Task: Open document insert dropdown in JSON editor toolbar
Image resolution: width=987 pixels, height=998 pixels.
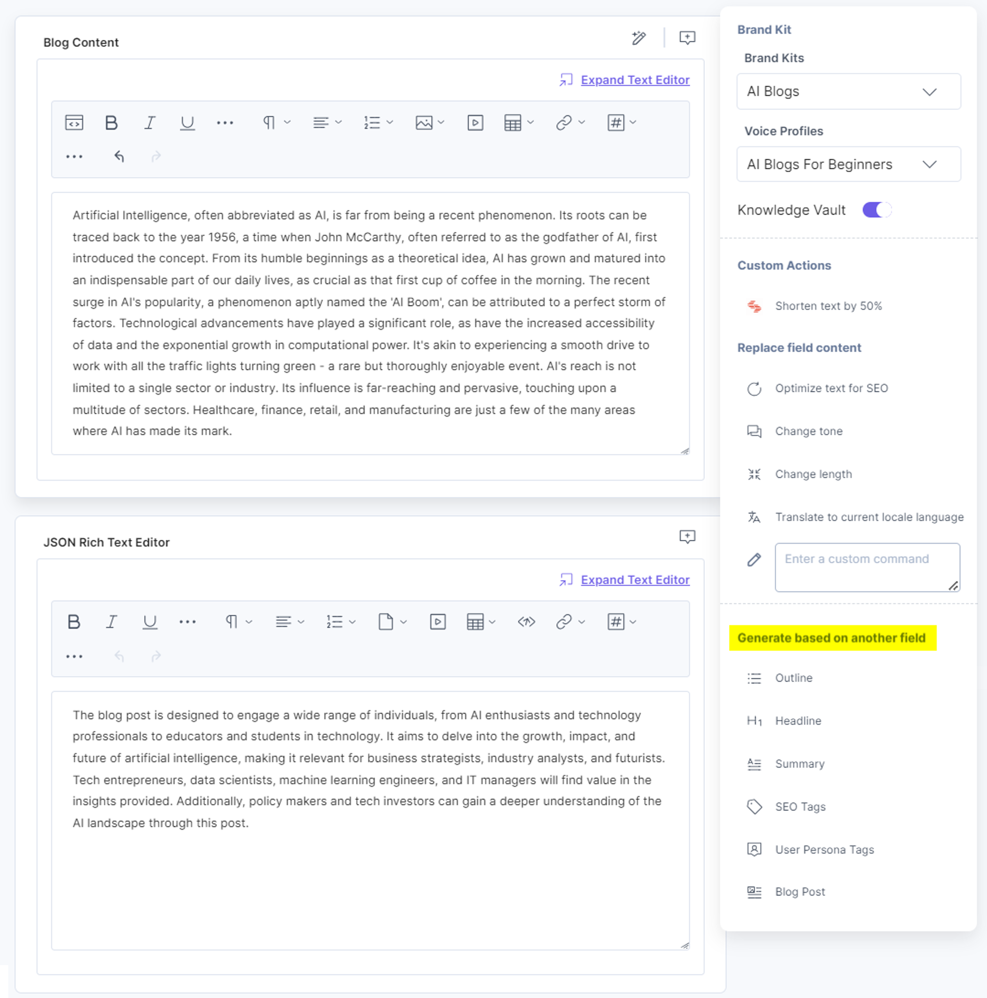Action: [x=392, y=621]
